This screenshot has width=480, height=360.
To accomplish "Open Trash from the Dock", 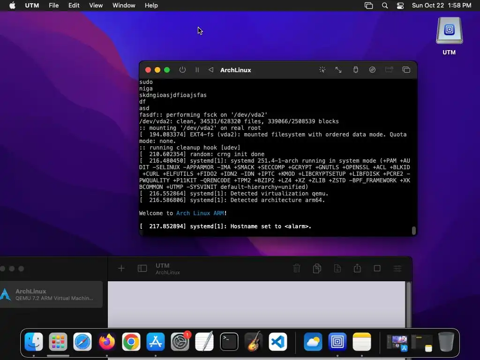I will pyautogui.click(x=446, y=341).
